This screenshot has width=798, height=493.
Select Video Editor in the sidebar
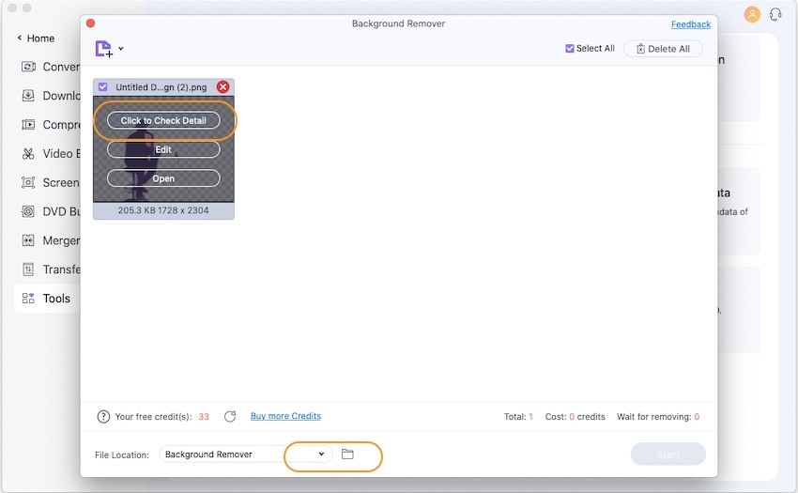(x=50, y=154)
